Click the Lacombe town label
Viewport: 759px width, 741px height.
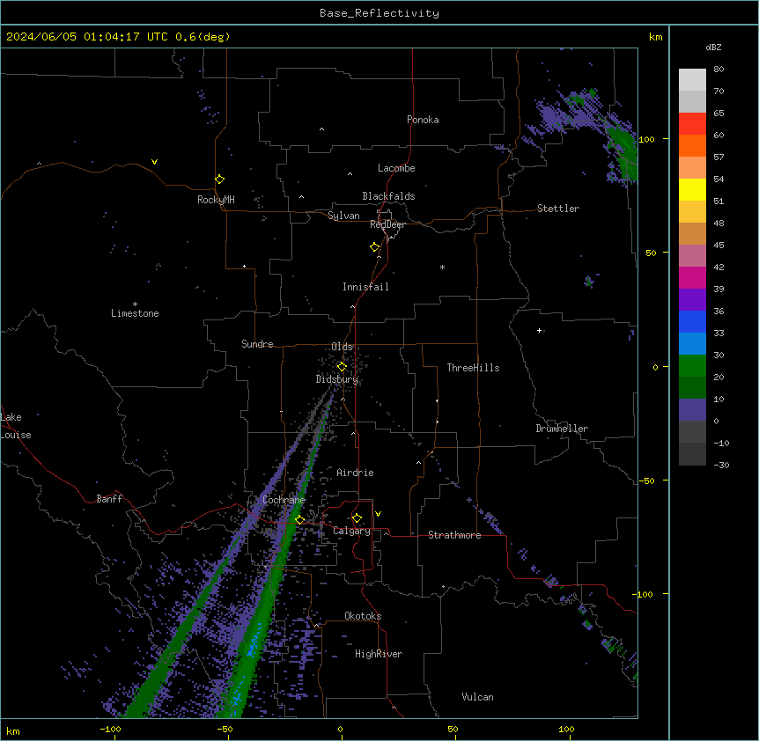coord(396,168)
